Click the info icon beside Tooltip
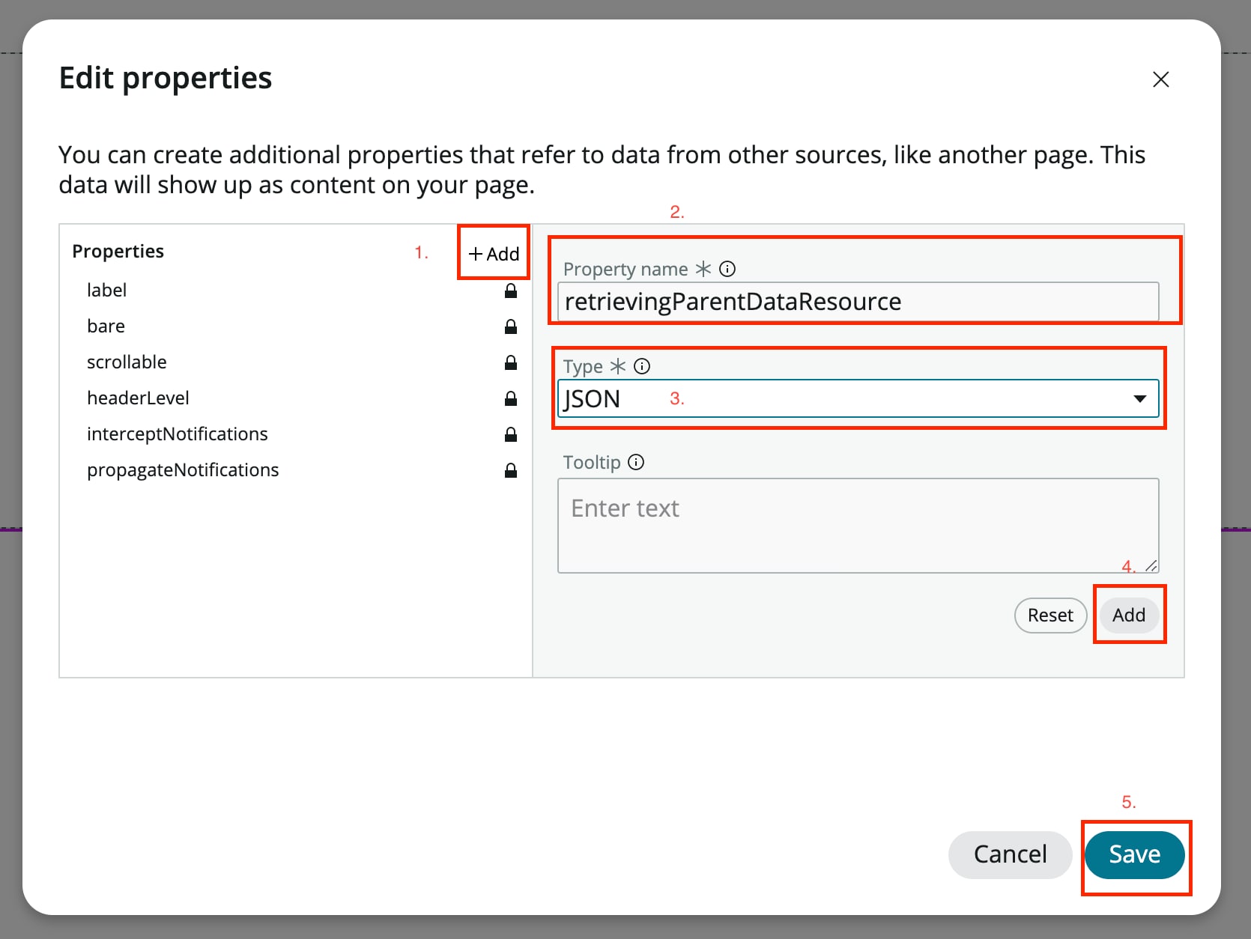The height and width of the screenshot is (939, 1251). click(x=635, y=462)
